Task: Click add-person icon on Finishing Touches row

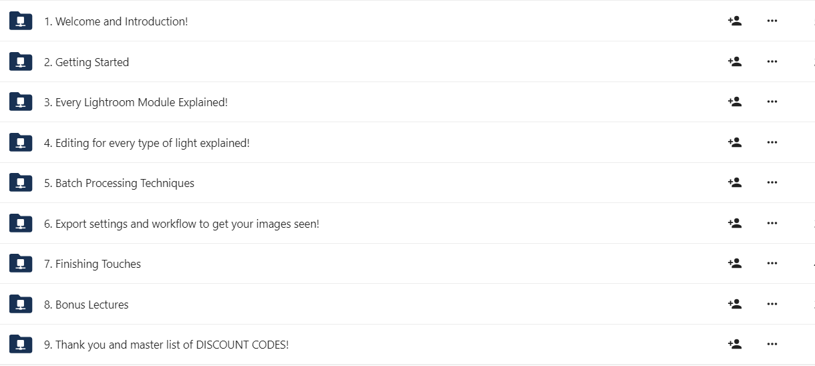Action: point(735,263)
